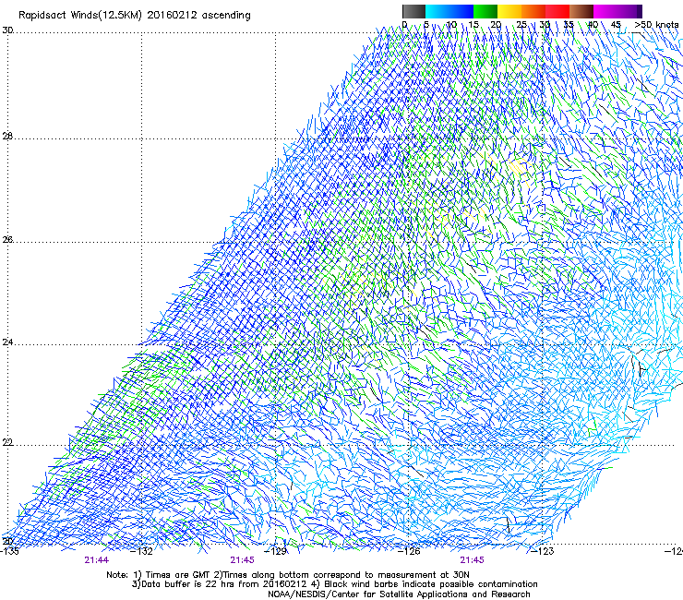The image size is (683, 600).
Task: Click the latitude label 28
Action: pos(7,137)
